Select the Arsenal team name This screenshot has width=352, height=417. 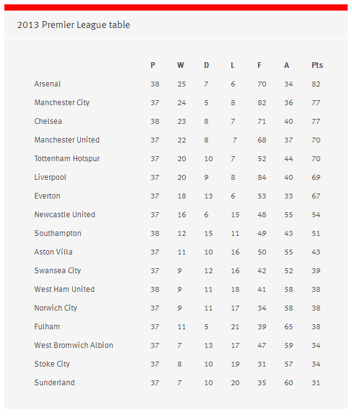pos(47,84)
